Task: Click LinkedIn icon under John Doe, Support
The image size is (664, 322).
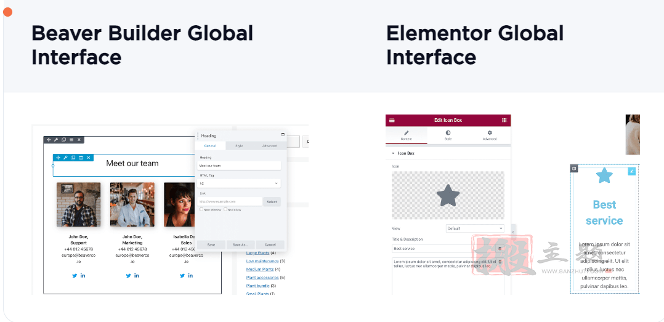Action: point(83,275)
